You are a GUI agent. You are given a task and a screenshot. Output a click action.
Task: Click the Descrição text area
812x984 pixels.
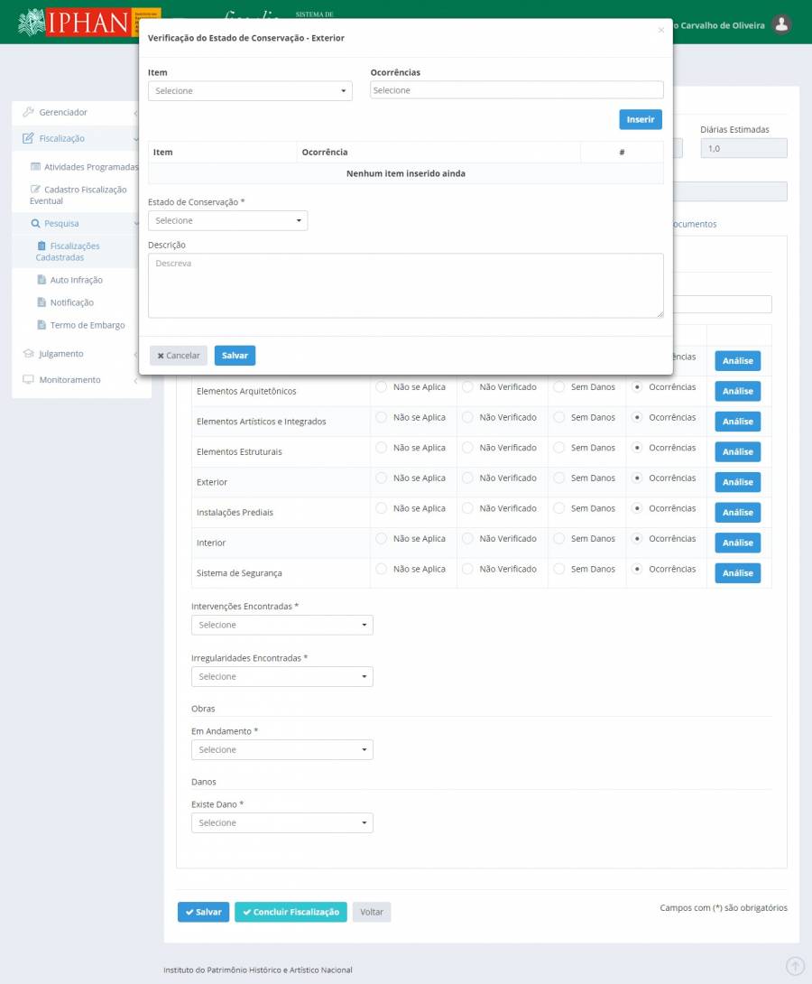click(405, 286)
